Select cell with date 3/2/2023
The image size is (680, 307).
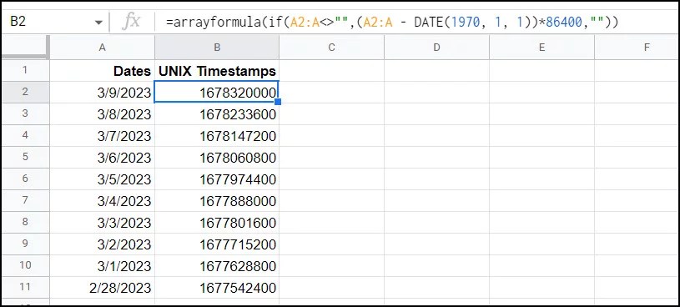(x=103, y=244)
